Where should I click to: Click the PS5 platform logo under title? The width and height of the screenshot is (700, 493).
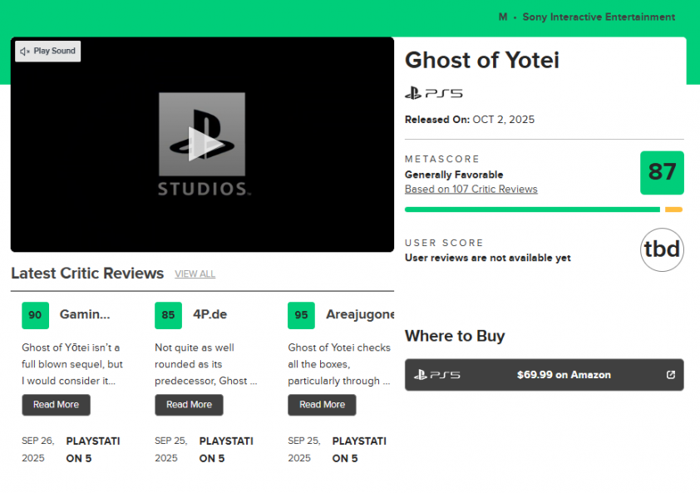433,93
